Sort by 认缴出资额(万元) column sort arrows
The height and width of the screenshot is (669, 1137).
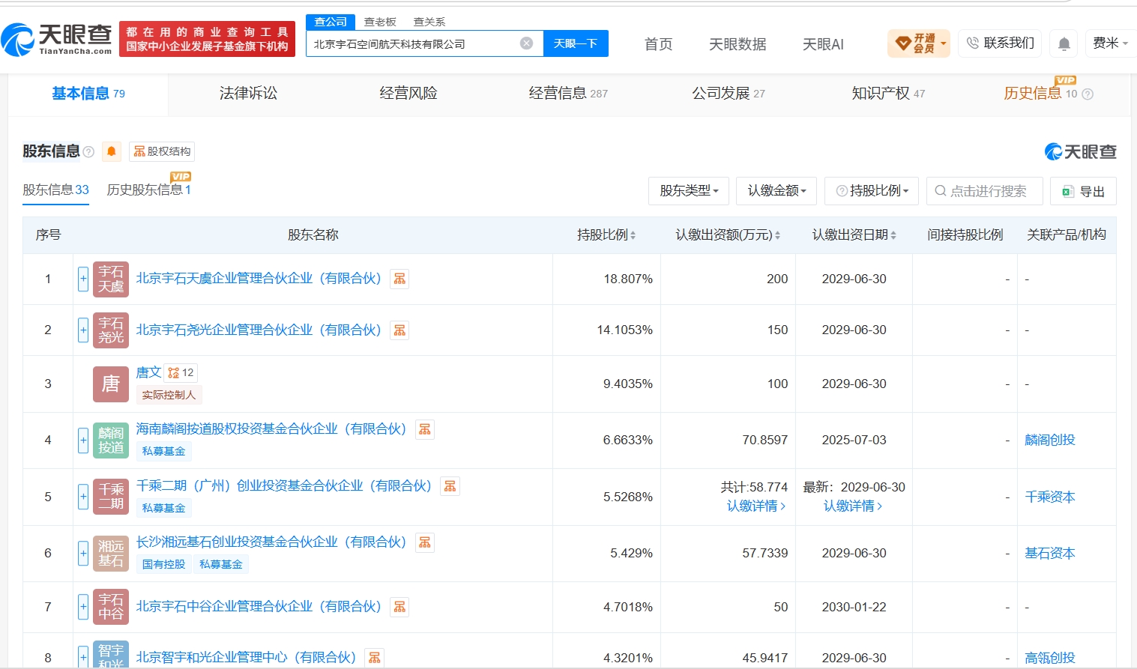(x=777, y=235)
